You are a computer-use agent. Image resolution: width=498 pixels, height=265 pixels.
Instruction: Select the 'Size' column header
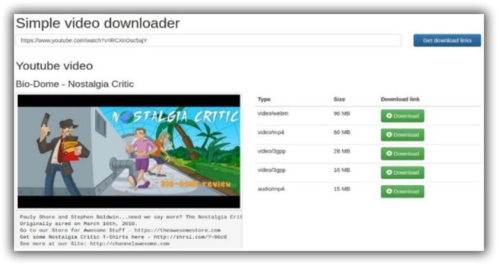339,100
